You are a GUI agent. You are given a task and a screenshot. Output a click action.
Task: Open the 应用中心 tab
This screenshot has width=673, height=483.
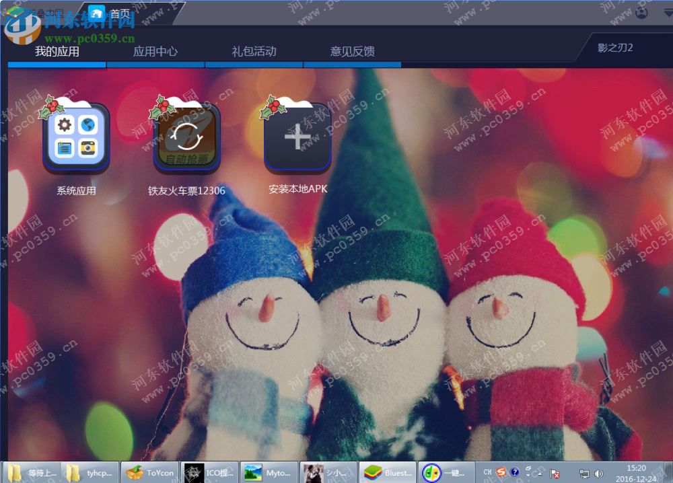(155, 52)
